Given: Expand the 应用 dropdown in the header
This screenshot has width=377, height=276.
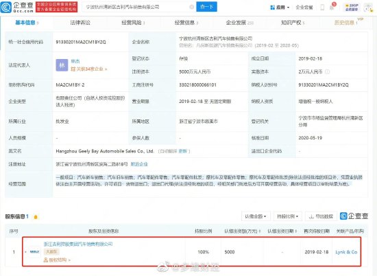Looking at the screenshot, I should point(280,8).
